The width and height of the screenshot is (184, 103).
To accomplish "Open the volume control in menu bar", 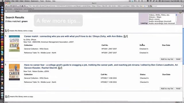I will click(156, 1).
